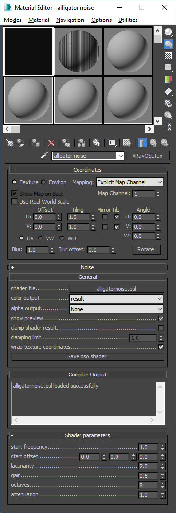Open the color output dropdown

coord(117,299)
